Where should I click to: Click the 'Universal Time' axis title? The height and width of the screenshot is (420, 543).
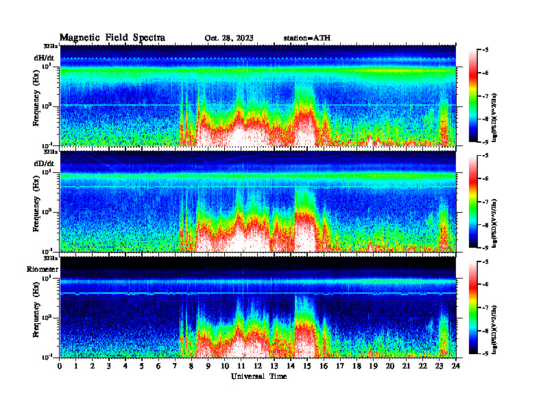(x=258, y=376)
